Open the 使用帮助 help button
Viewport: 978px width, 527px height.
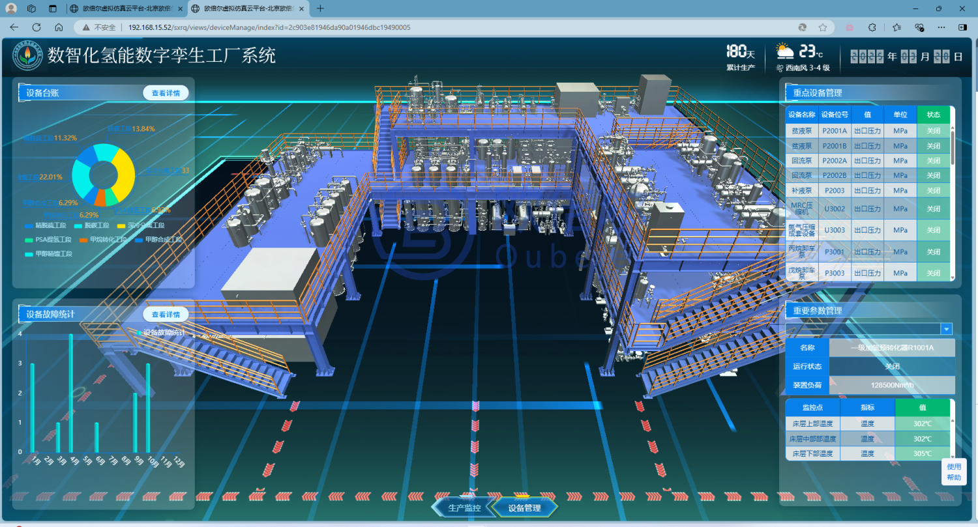click(954, 472)
